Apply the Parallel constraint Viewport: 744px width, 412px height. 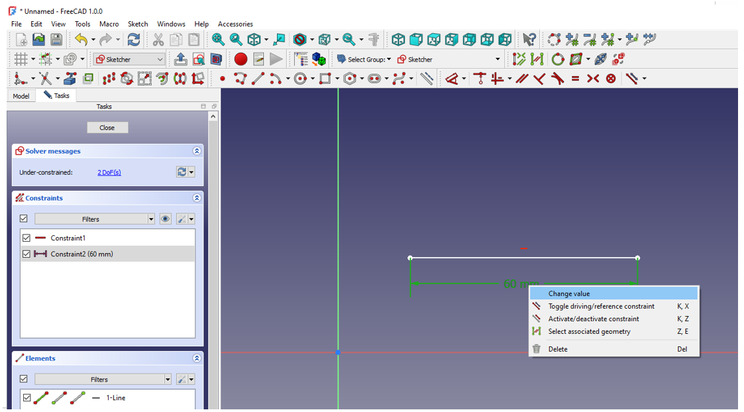[521, 78]
